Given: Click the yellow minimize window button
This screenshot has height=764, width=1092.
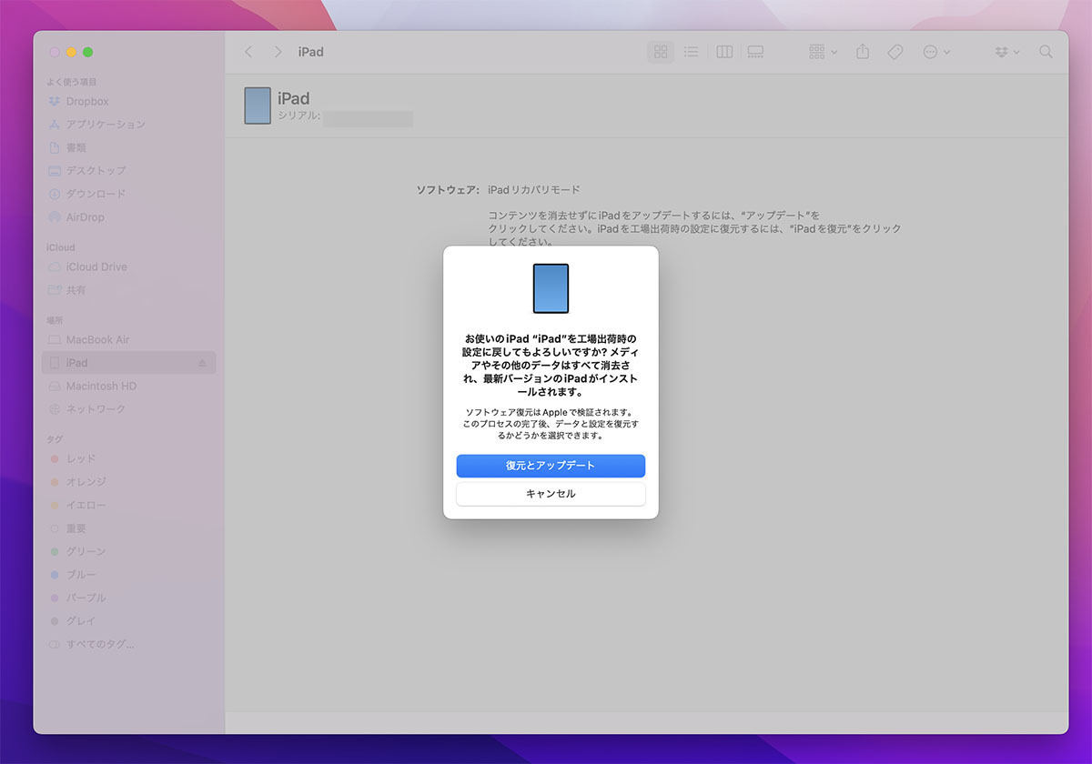Looking at the screenshot, I should pyautogui.click(x=71, y=52).
